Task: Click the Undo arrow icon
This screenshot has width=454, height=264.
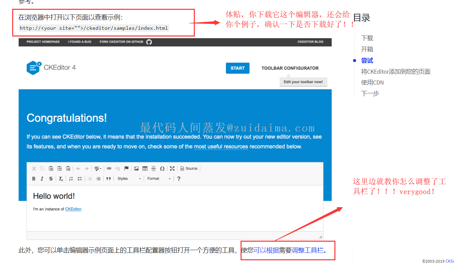Action: pyautogui.click(x=78, y=168)
